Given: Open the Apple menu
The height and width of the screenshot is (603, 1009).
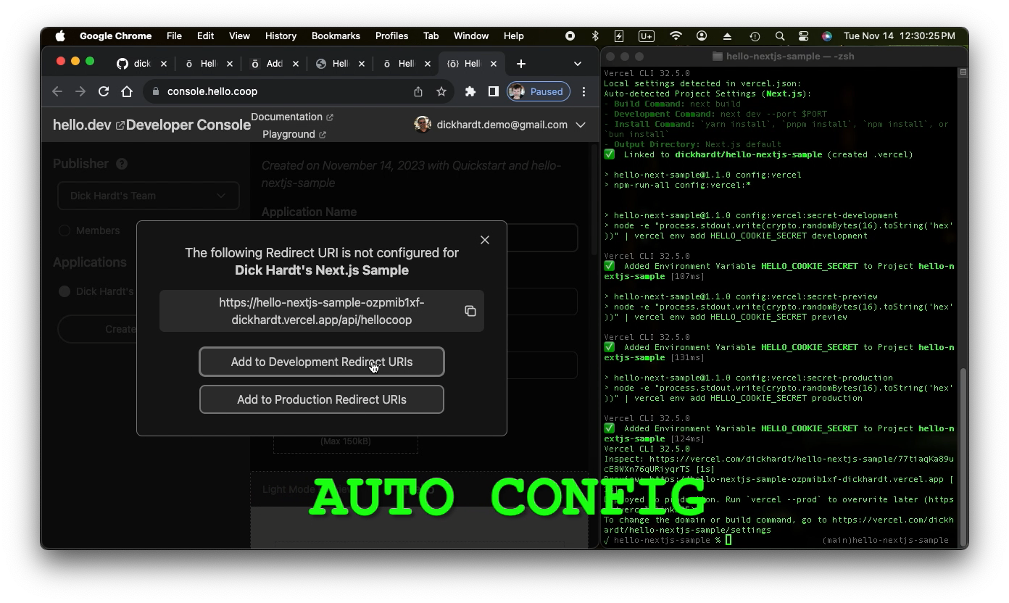Looking at the screenshot, I should click(x=60, y=36).
